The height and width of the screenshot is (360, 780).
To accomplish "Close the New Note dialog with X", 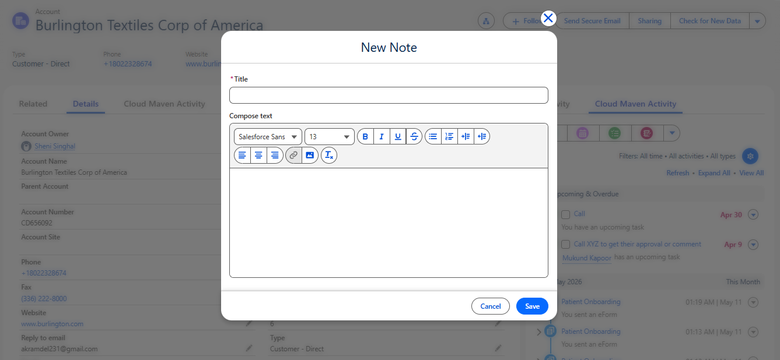I will pos(548,19).
